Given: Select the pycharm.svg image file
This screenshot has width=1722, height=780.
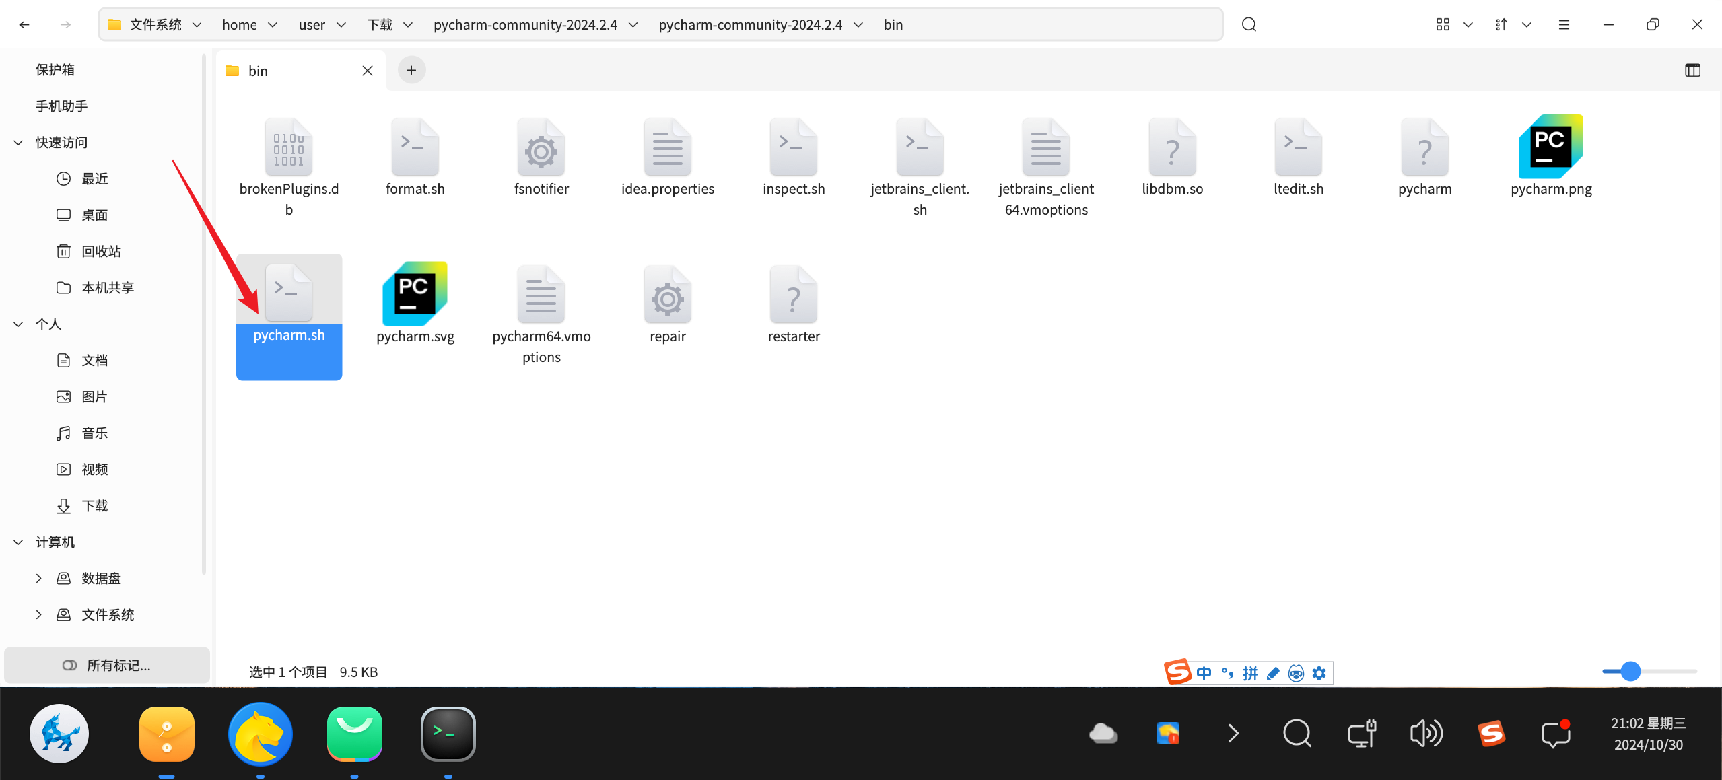Looking at the screenshot, I should (415, 304).
